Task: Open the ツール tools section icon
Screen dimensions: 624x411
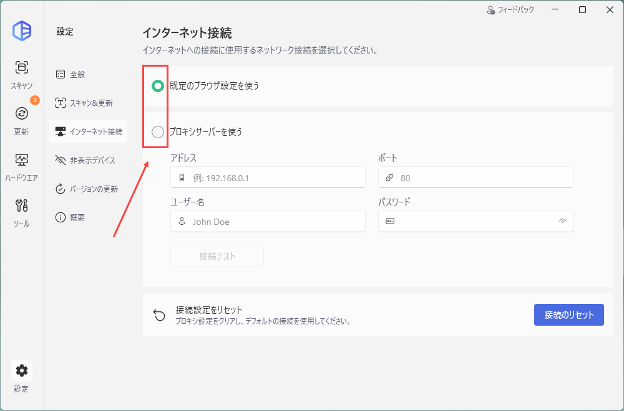Action: pyautogui.click(x=21, y=205)
